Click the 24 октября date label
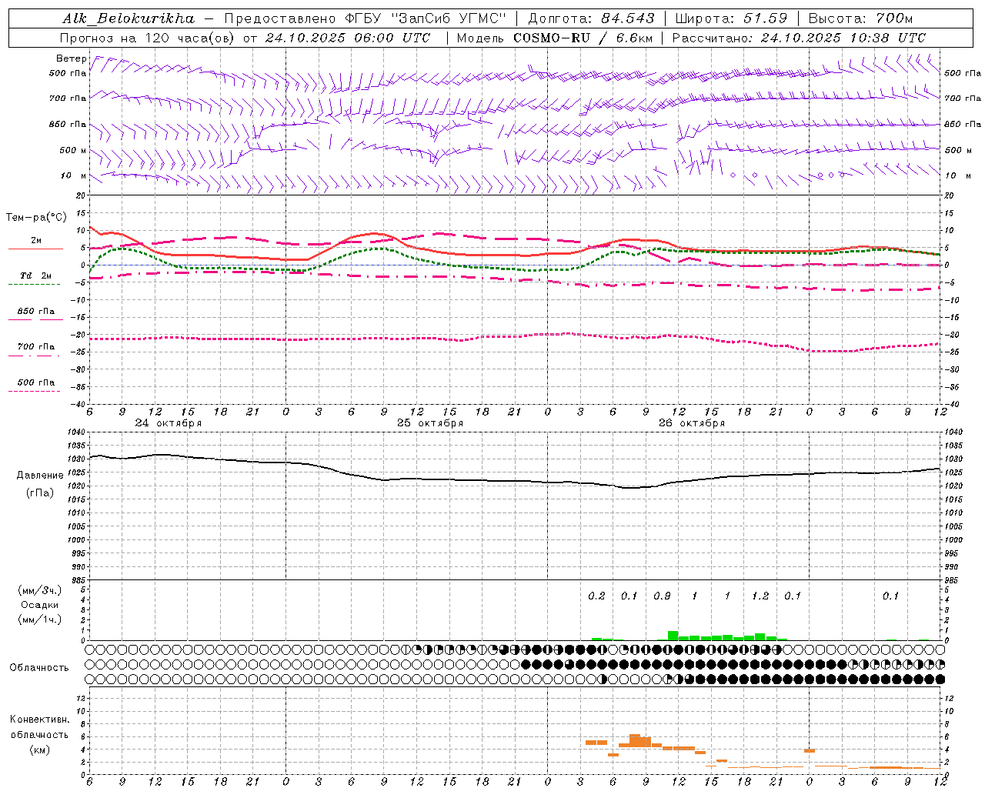Screen dimensions: 985x788 pos(169,423)
